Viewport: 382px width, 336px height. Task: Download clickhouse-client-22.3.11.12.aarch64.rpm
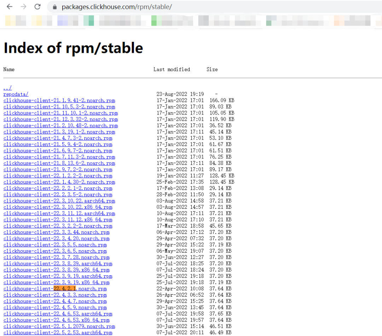pos(59,213)
